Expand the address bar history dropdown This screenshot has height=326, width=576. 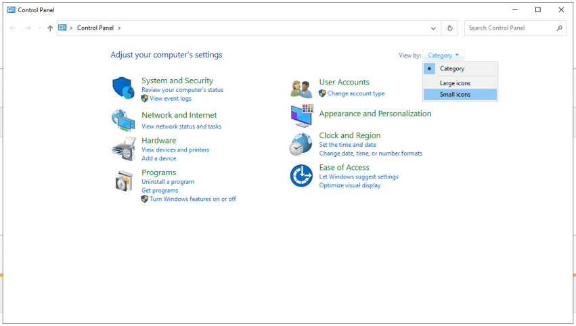point(434,28)
